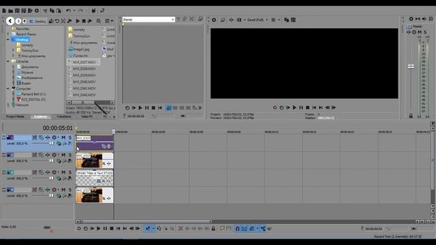
Task: Solo track 3
Action: click(x=70, y=172)
